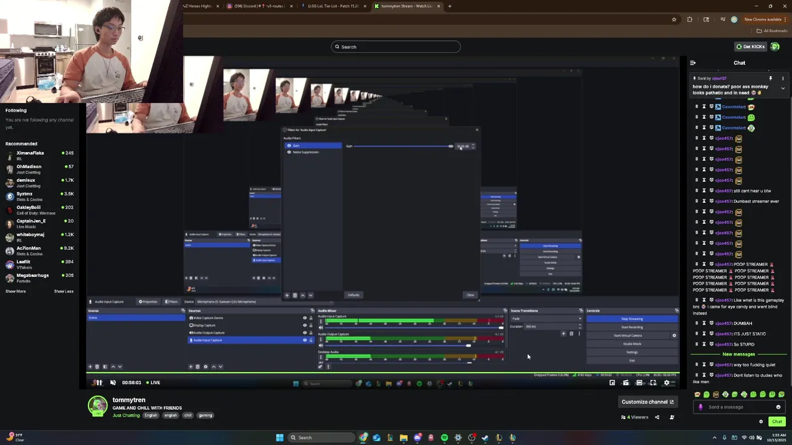The height and width of the screenshot is (445, 792).
Task: Open Leaflit VTubers channel
Action: click(x=39, y=264)
